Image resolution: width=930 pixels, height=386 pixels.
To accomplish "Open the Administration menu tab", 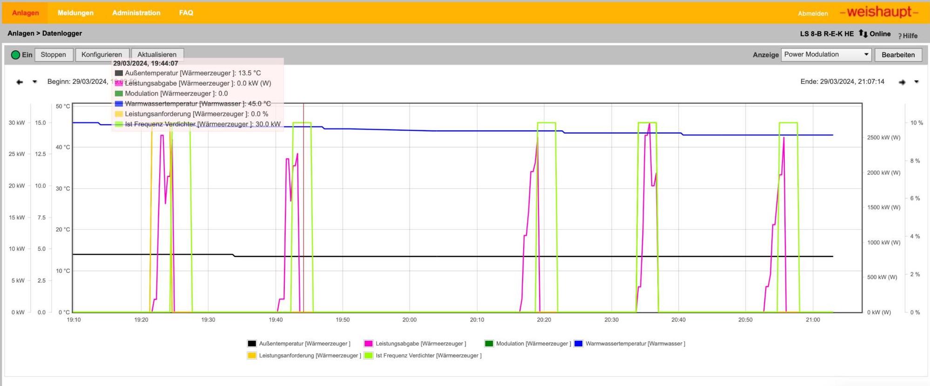I will 136,13.
